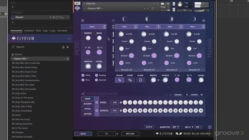Select the ACTION sequencer mode

[88, 114]
